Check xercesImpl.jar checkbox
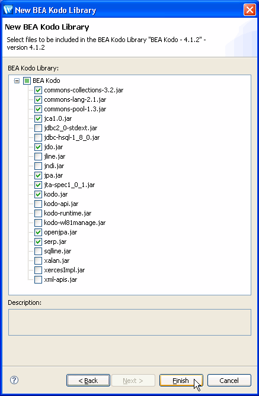 [38, 271]
